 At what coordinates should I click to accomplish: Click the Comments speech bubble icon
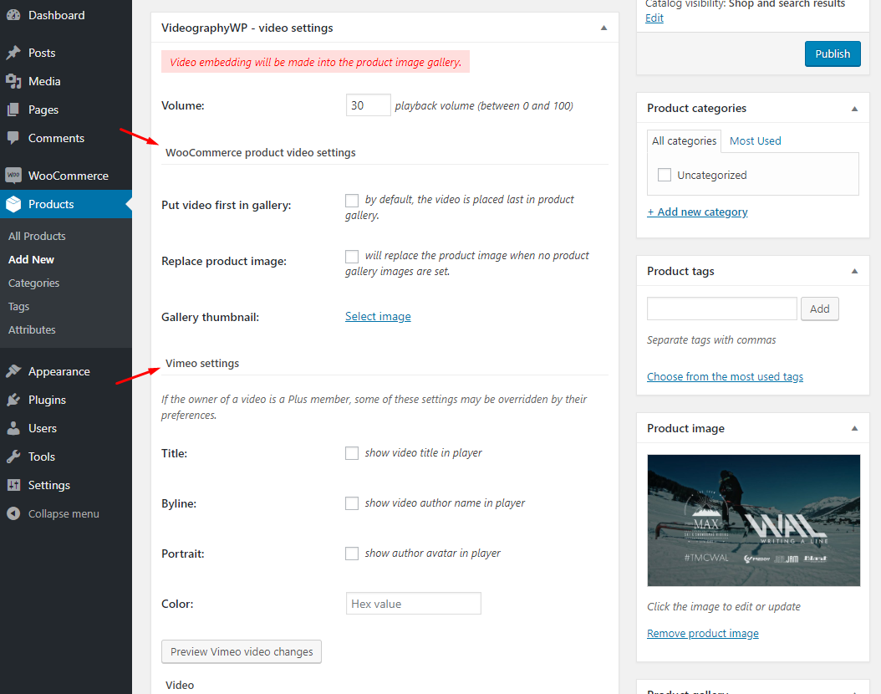[13, 138]
